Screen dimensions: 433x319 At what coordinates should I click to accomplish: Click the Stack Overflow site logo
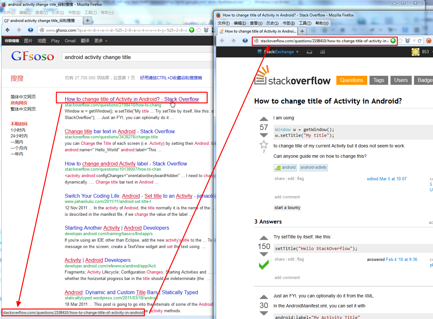click(x=293, y=75)
